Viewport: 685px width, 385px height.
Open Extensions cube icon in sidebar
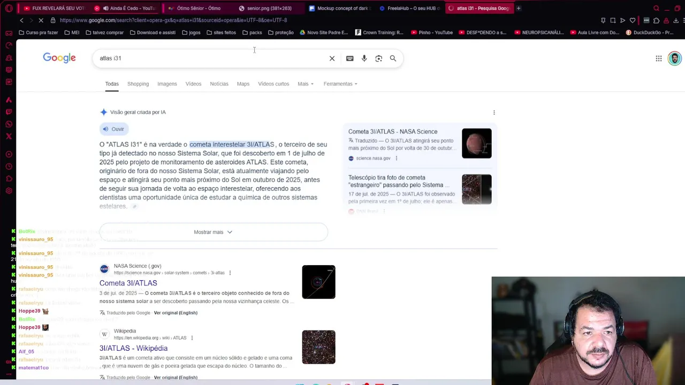[9, 179]
